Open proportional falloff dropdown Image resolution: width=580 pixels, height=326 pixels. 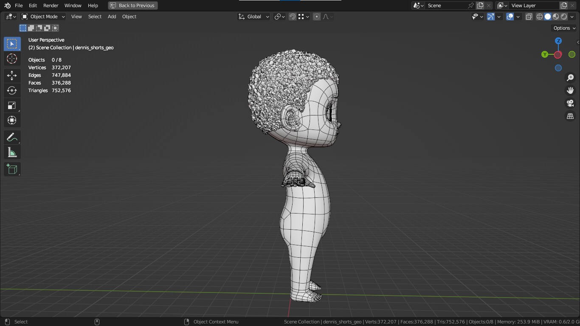pyautogui.click(x=328, y=17)
